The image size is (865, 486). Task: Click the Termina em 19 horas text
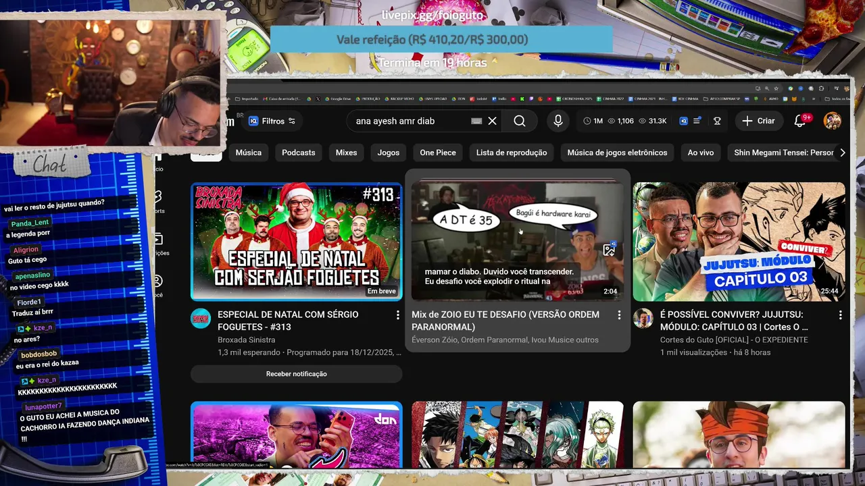[x=432, y=63]
